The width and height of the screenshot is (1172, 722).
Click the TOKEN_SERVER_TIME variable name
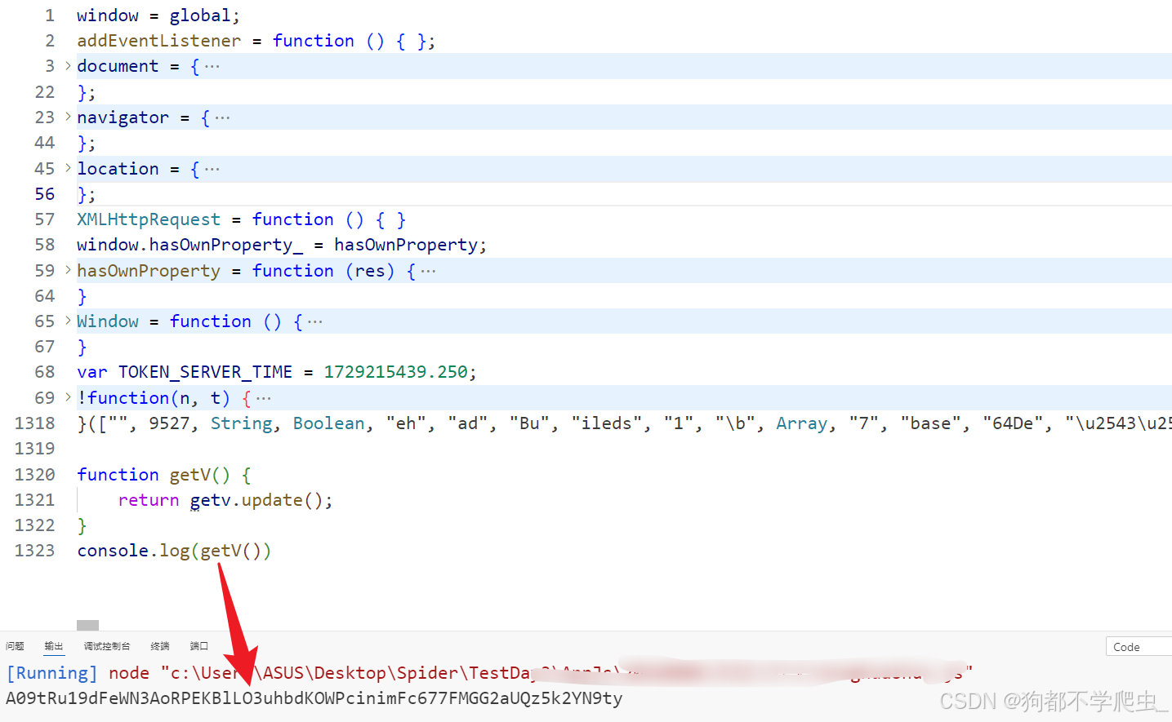205,372
